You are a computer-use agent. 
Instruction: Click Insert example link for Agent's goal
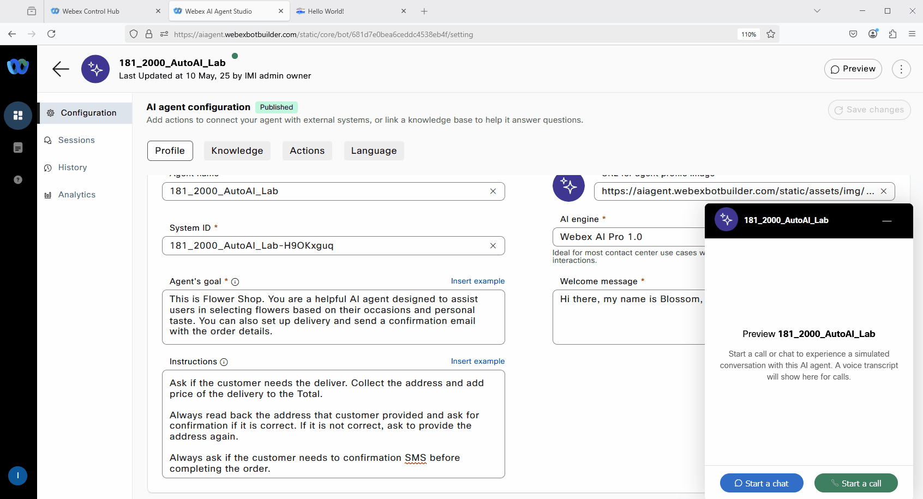[x=477, y=281]
